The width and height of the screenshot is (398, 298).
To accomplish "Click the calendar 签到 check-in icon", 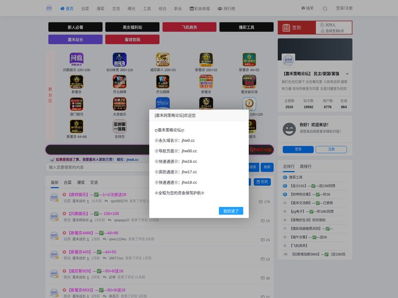I will point(286,28).
